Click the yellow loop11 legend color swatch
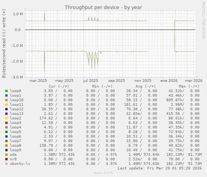This screenshot has height=177, width=207. click(6, 105)
